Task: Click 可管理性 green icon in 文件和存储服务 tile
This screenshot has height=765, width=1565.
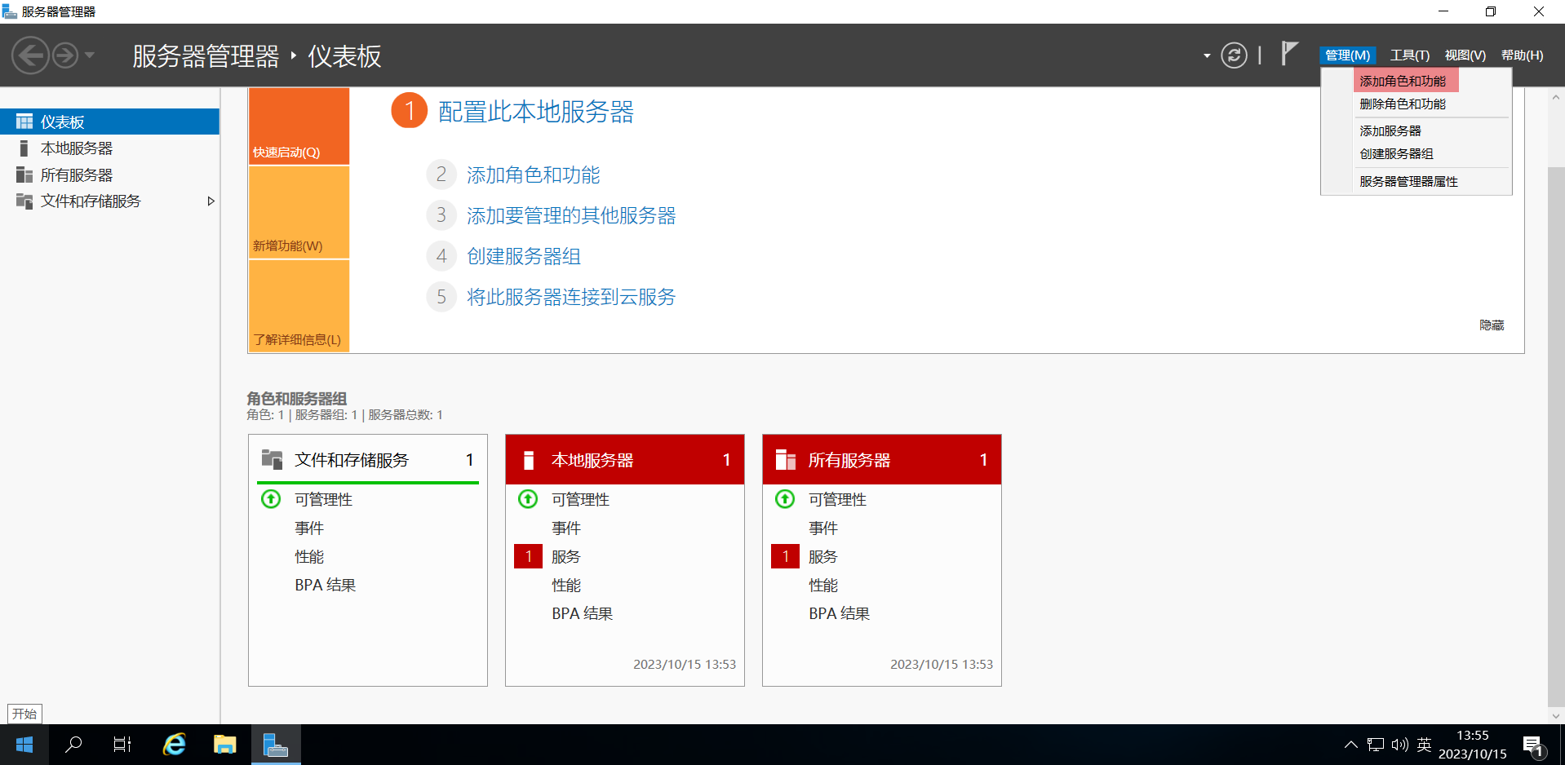Action: click(x=271, y=498)
